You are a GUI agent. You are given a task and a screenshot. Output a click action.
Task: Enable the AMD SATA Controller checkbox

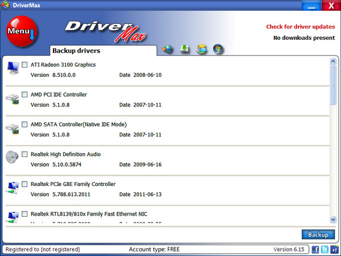(24, 124)
